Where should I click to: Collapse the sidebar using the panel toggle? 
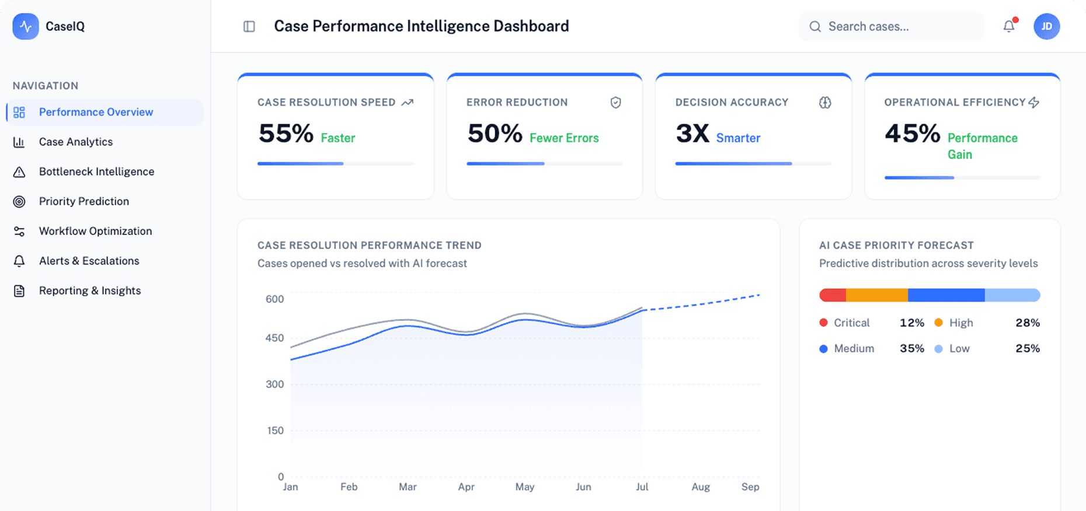[x=249, y=26]
